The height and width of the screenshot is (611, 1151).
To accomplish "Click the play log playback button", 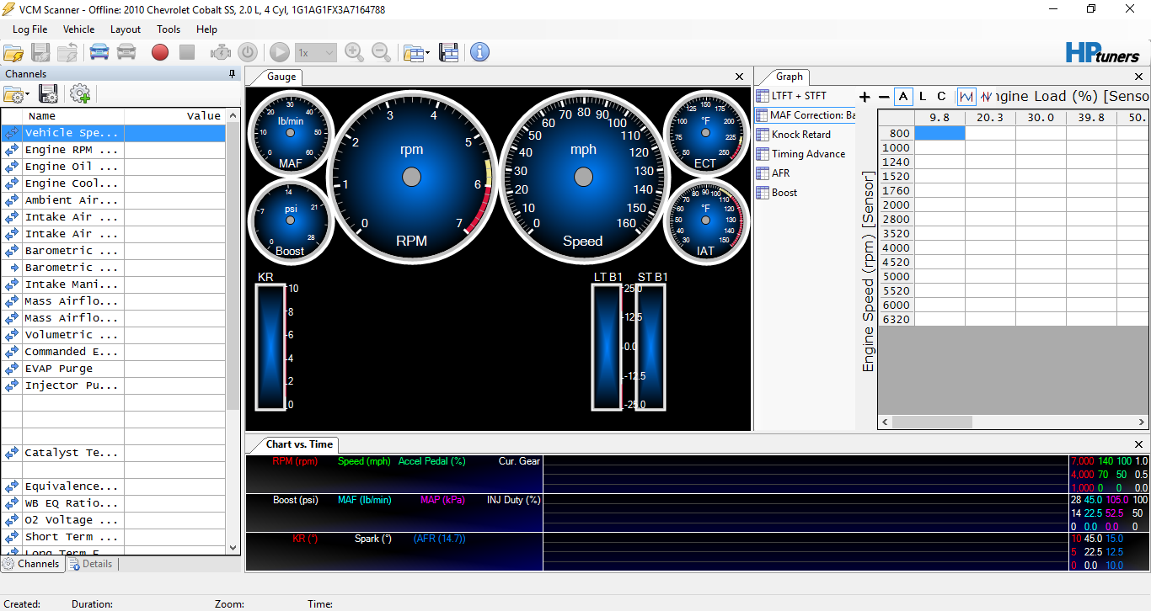I will pyautogui.click(x=280, y=52).
